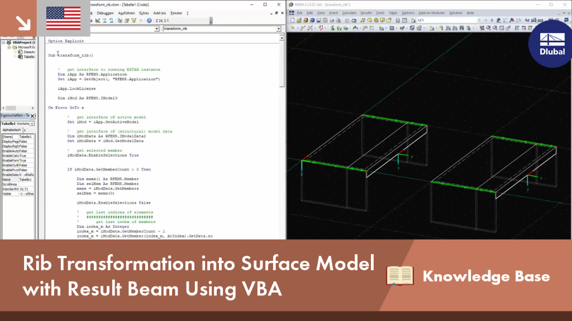Click 'Option Explicit' code line
Viewport: 572px width, 321px height.
[x=66, y=41]
